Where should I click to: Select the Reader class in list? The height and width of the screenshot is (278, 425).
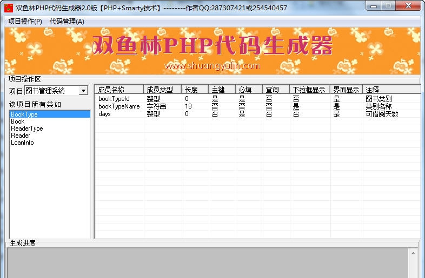pyautogui.click(x=50, y=135)
